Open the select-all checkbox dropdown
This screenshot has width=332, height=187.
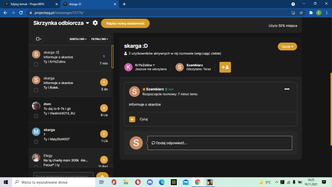(39, 39)
